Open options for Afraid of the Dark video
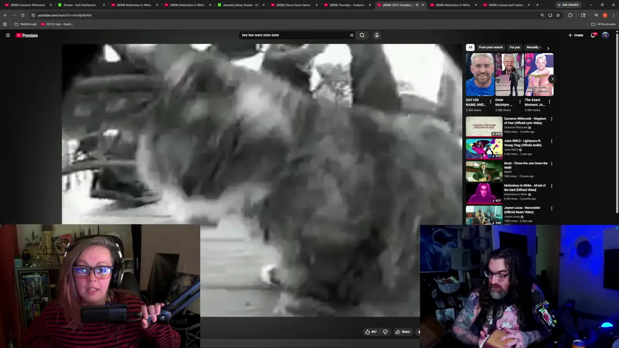The width and height of the screenshot is (619, 348). (551, 186)
